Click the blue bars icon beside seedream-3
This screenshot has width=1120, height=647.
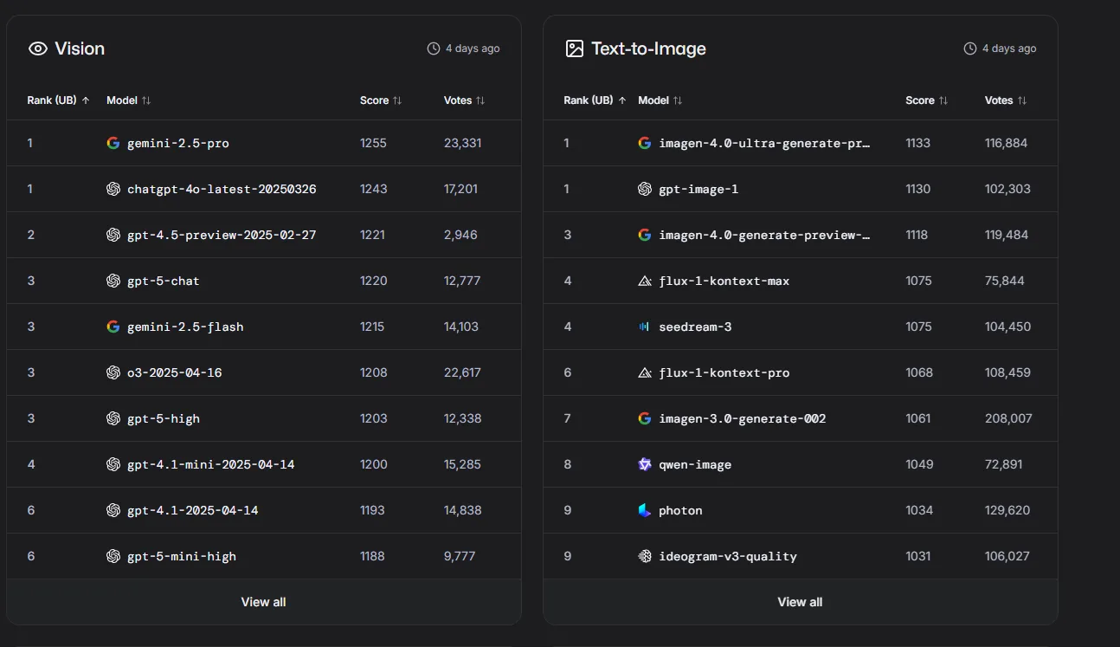click(645, 327)
